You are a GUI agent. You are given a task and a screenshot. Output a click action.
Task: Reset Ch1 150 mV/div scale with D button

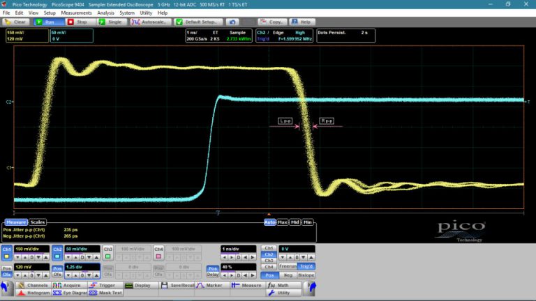31,257
